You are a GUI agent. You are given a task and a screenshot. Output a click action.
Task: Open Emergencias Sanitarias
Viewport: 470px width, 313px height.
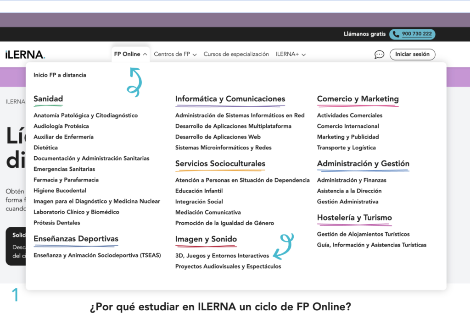pyautogui.click(x=64, y=169)
